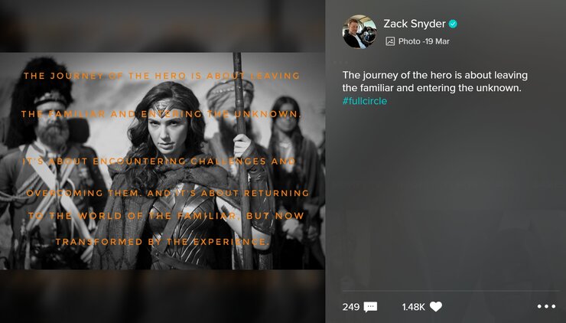The width and height of the screenshot is (566, 323).
Task: Click the Zack Snyder username
Action: 415,24
